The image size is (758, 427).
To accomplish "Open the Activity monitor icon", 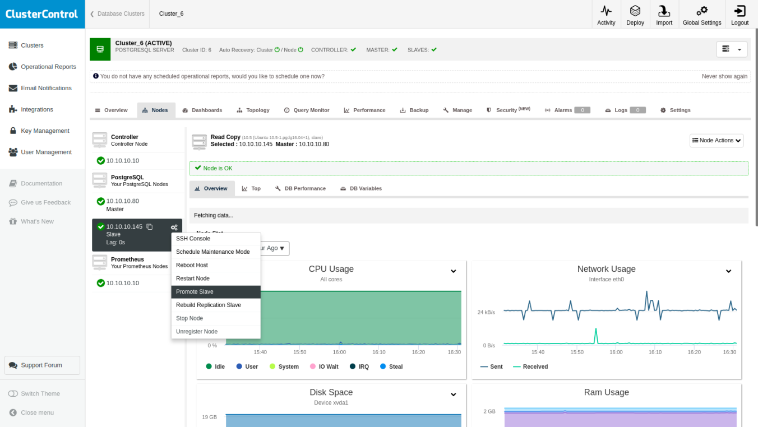I will pyautogui.click(x=606, y=11).
